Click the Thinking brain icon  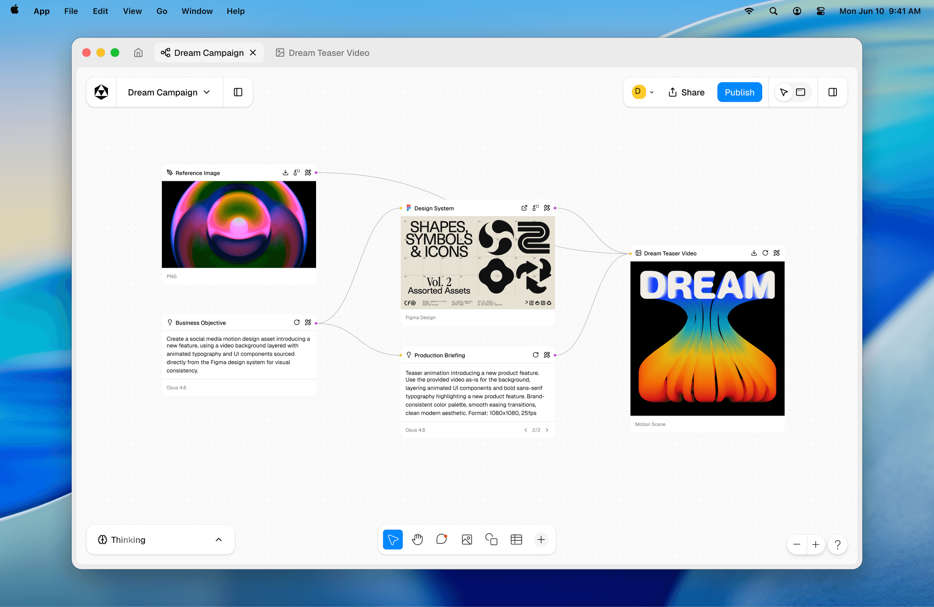click(103, 540)
